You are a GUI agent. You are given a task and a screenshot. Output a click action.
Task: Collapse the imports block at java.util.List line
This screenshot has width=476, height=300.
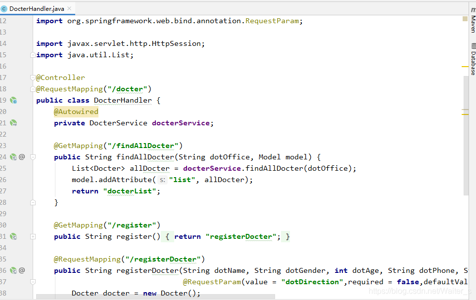pyautogui.click(x=33, y=55)
